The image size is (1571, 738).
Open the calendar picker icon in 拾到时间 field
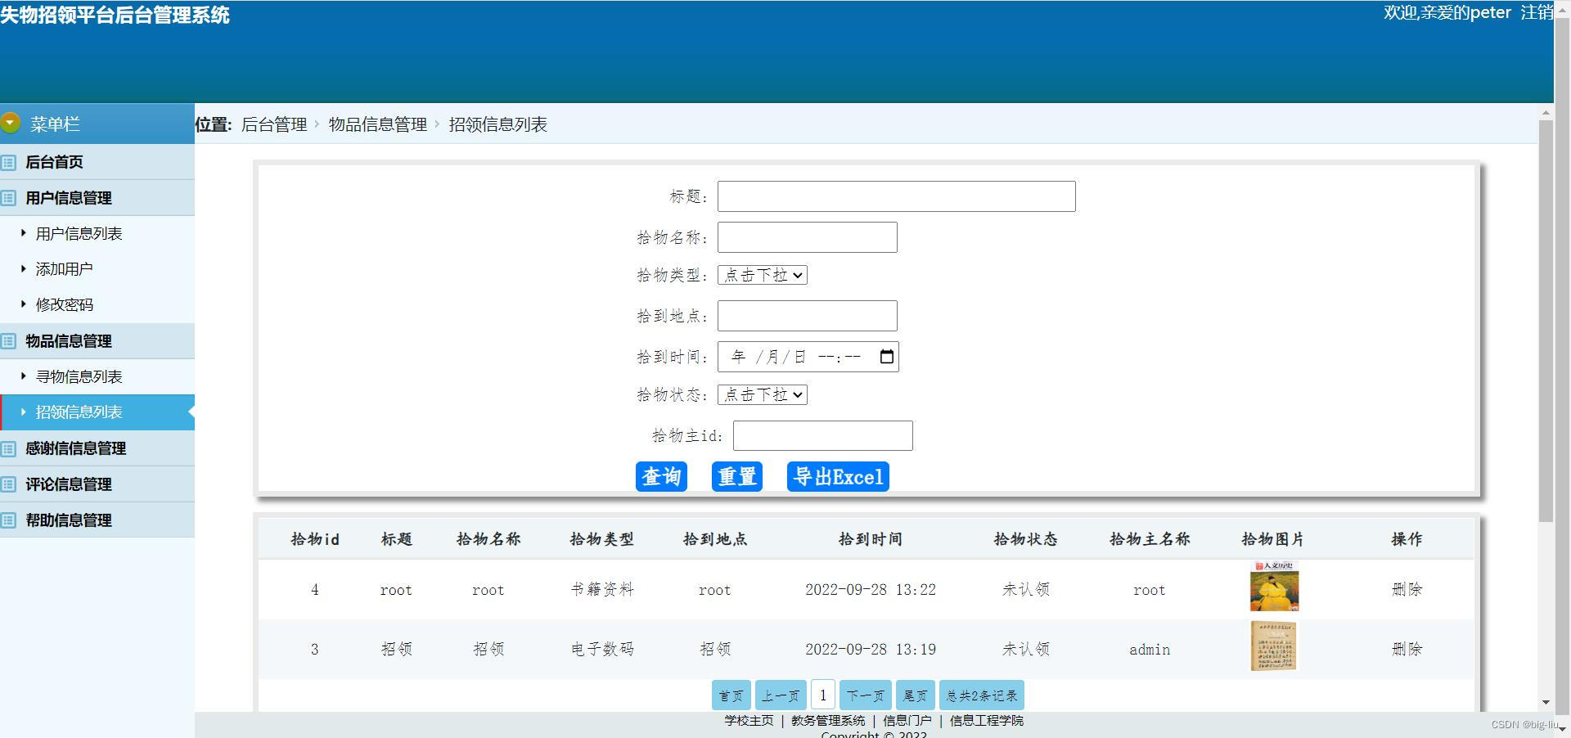point(886,357)
